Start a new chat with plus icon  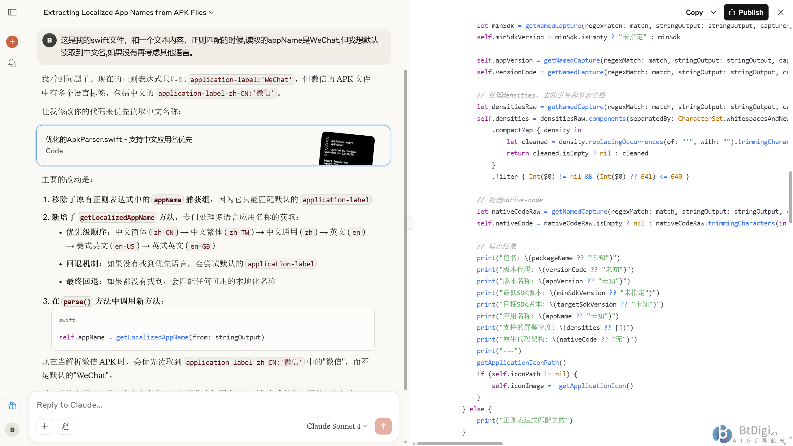(12, 42)
